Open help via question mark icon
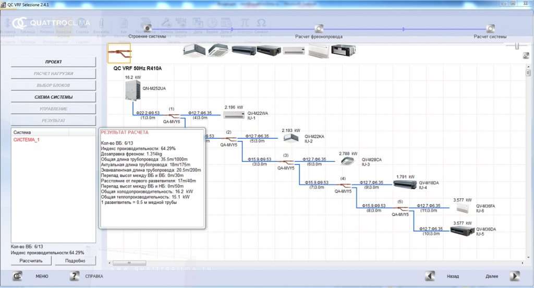 pos(74,276)
